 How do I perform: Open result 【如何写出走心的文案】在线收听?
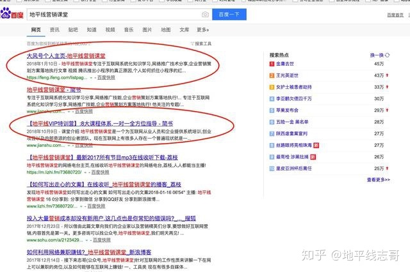pyautogui.click(x=104, y=185)
